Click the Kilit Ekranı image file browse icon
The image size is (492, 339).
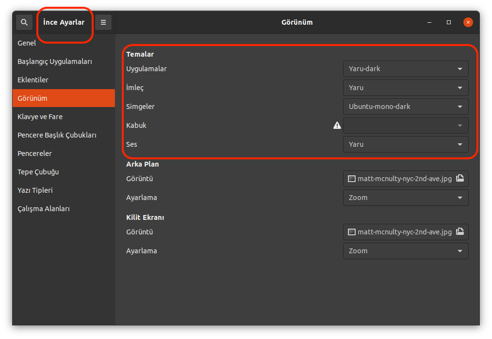[459, 231]
